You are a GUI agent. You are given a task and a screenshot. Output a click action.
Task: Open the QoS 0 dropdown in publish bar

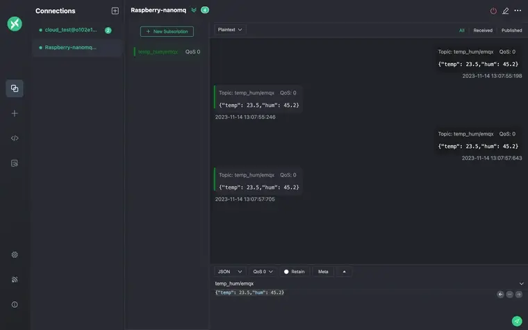tap(263, 272)
